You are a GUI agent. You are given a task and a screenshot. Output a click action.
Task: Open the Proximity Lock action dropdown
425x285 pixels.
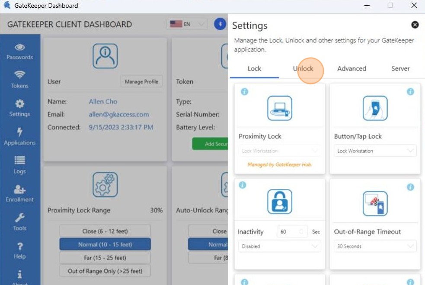click(x=280, y=151)
